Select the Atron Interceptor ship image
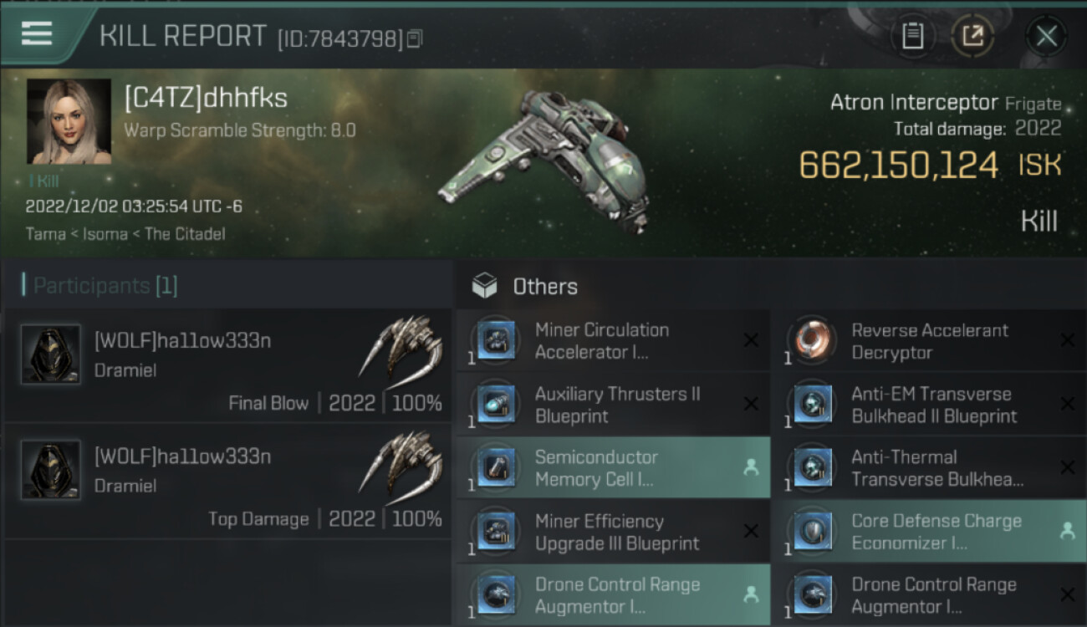This screenshot has height=627, width=1087. click(x=543, y=161)
